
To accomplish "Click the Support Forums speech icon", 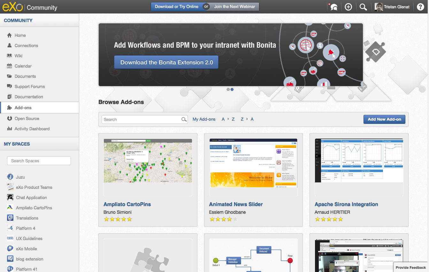I will [x=9, y=86].
